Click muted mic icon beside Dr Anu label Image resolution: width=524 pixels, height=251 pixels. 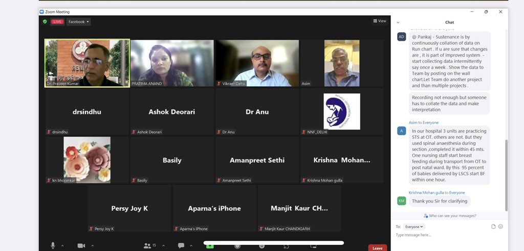tap(219, 132)
